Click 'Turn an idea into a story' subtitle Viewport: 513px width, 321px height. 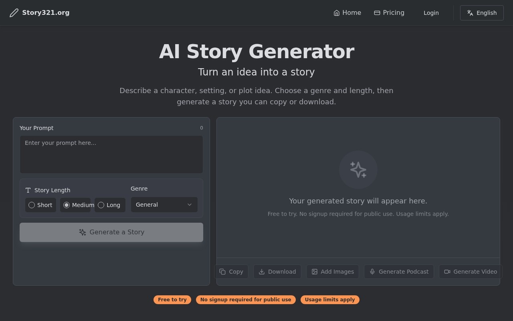256,72
